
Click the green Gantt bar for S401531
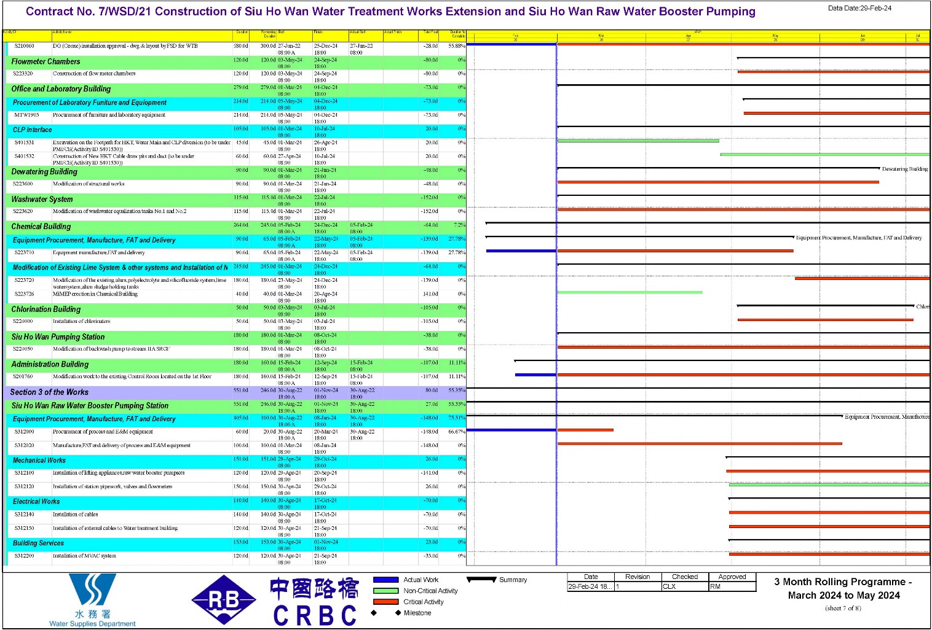coord(638,141)
